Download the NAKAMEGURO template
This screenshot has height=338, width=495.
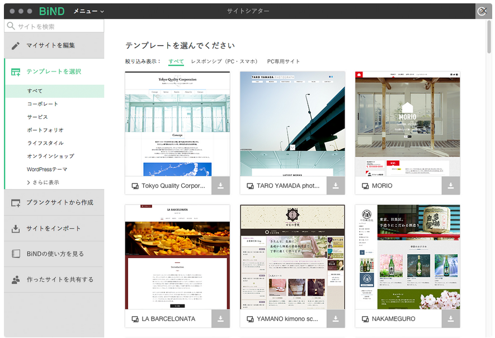[450, 319]
